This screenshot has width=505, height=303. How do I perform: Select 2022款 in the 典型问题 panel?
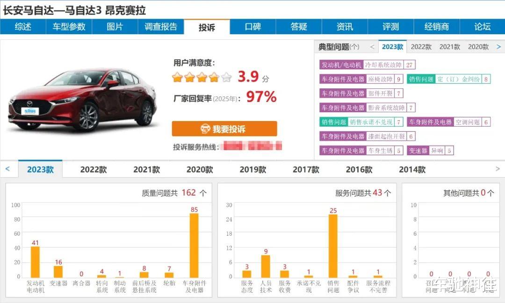pos(421,47)
